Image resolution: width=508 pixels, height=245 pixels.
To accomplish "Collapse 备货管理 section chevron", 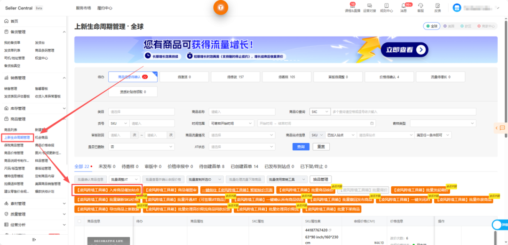I will coord(64,32).
